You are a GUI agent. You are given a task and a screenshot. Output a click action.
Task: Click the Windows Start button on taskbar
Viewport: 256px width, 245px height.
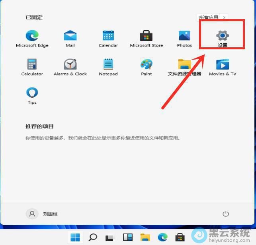point(75,237)
